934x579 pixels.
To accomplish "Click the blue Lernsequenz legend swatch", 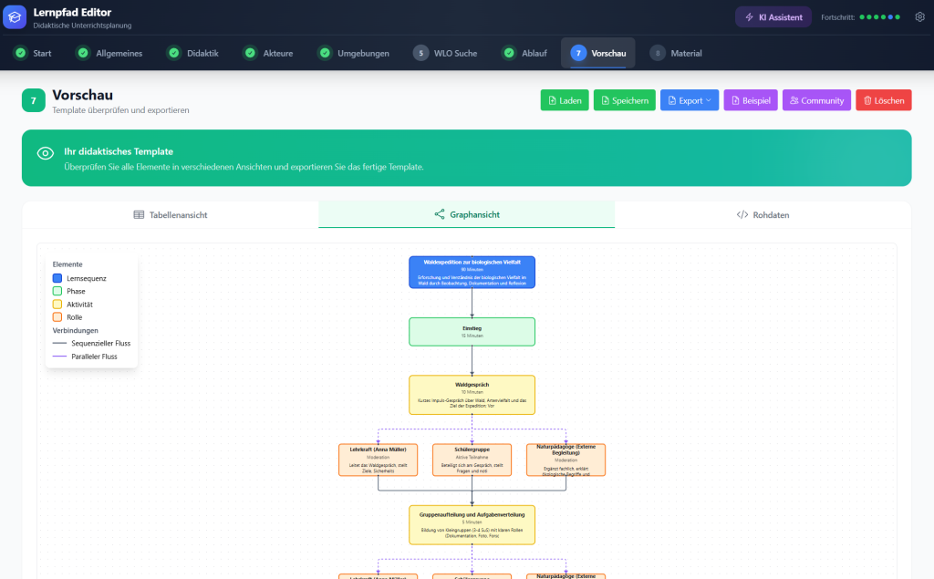I will 57,278.
